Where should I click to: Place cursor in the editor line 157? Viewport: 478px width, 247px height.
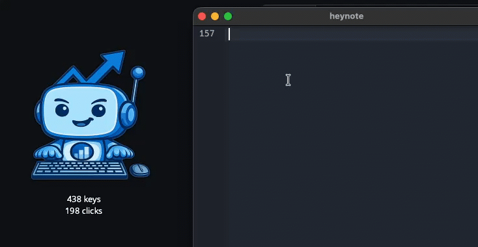pyautogui.click(x=352, y=34)
